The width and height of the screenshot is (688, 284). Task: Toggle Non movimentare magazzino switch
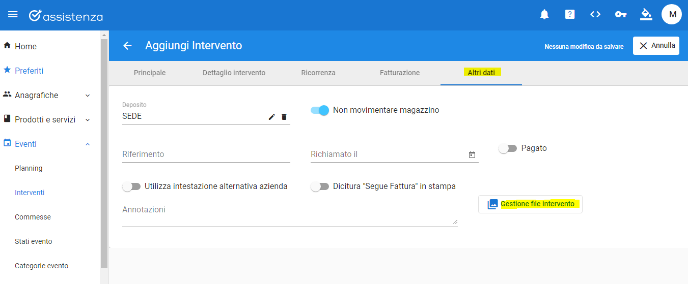click(320, 110)
